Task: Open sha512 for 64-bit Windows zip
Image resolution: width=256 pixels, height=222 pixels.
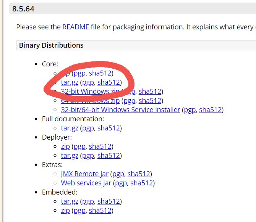Action: click(x=150, y=101)
